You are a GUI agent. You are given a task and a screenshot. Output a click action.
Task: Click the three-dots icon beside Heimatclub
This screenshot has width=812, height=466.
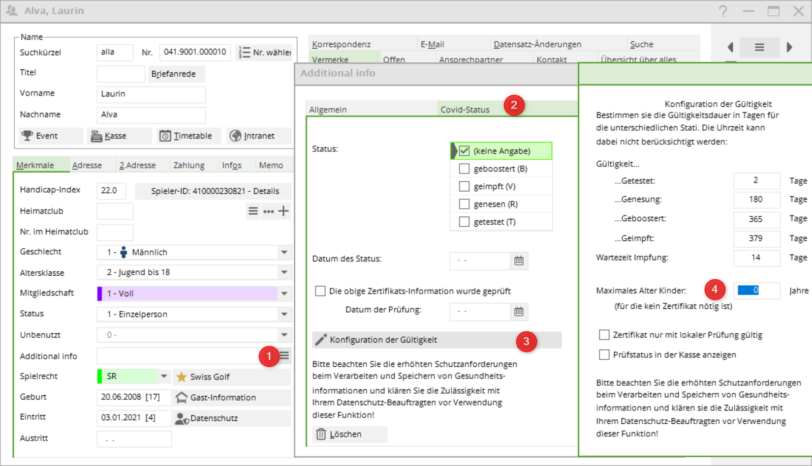tap(268, 211)
